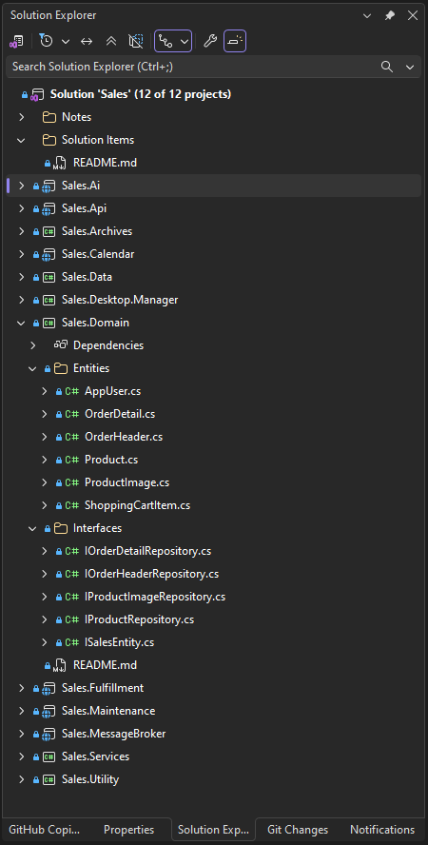Select IProductRepository.cs in Interfaces
The image size is (428, 845).
coord(139,619)
